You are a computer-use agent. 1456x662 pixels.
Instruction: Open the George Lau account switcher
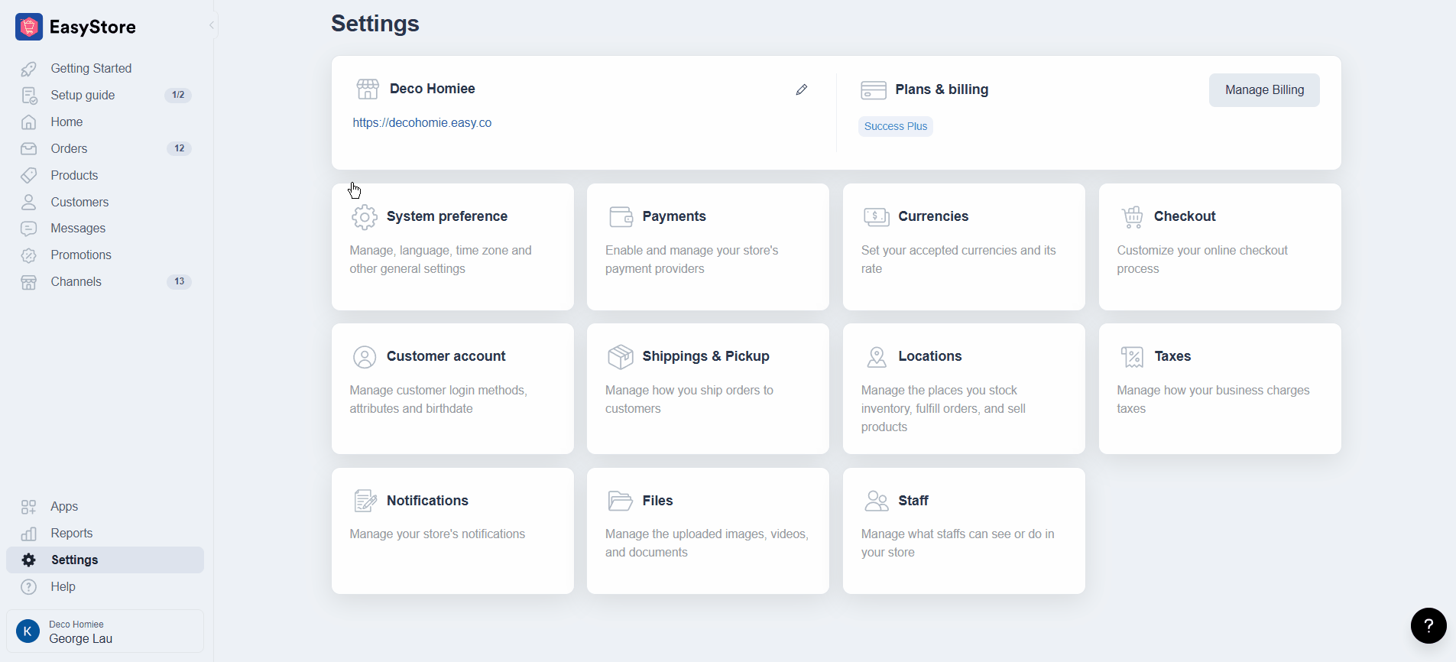click(105, 631)
